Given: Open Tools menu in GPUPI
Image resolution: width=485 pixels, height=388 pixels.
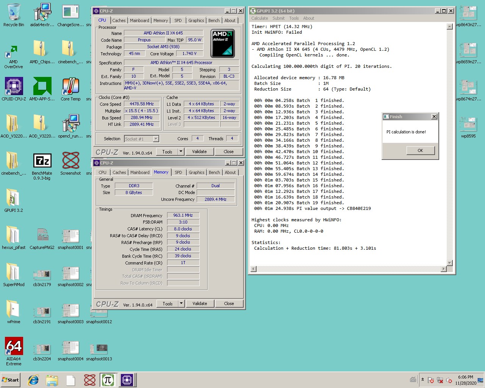Looking at the screenshot, I should click(x=294, y=18).
